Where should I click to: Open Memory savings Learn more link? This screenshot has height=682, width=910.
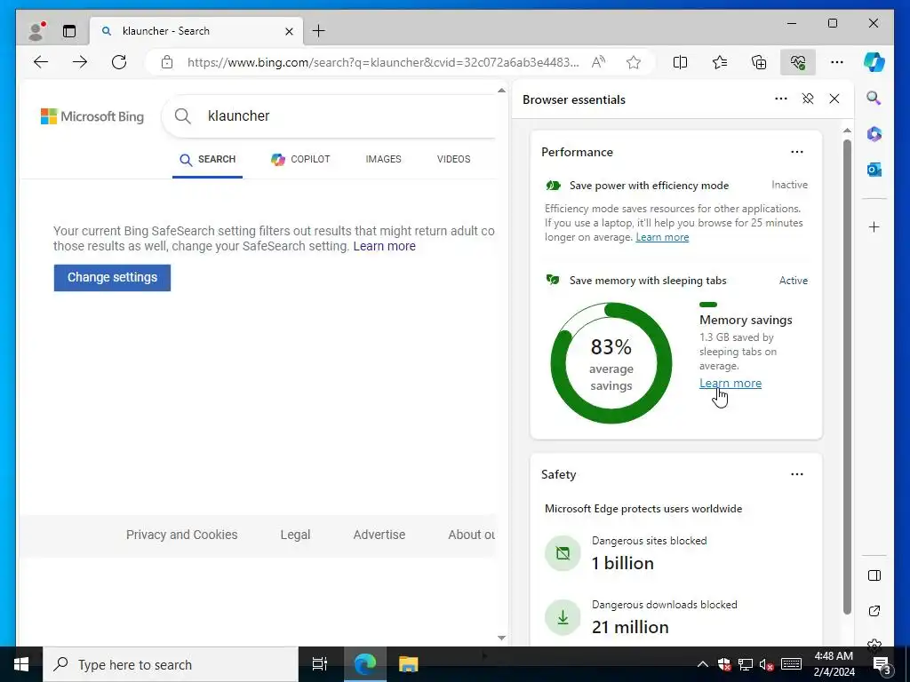tap(730, 384)
